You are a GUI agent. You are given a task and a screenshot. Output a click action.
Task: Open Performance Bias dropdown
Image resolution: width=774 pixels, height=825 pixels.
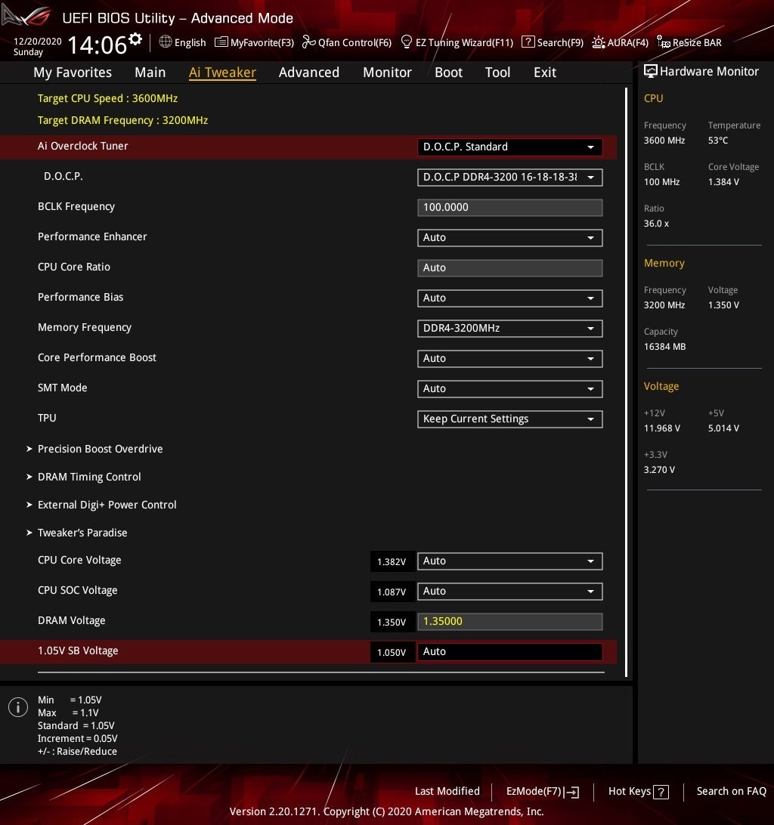(509, 298)
